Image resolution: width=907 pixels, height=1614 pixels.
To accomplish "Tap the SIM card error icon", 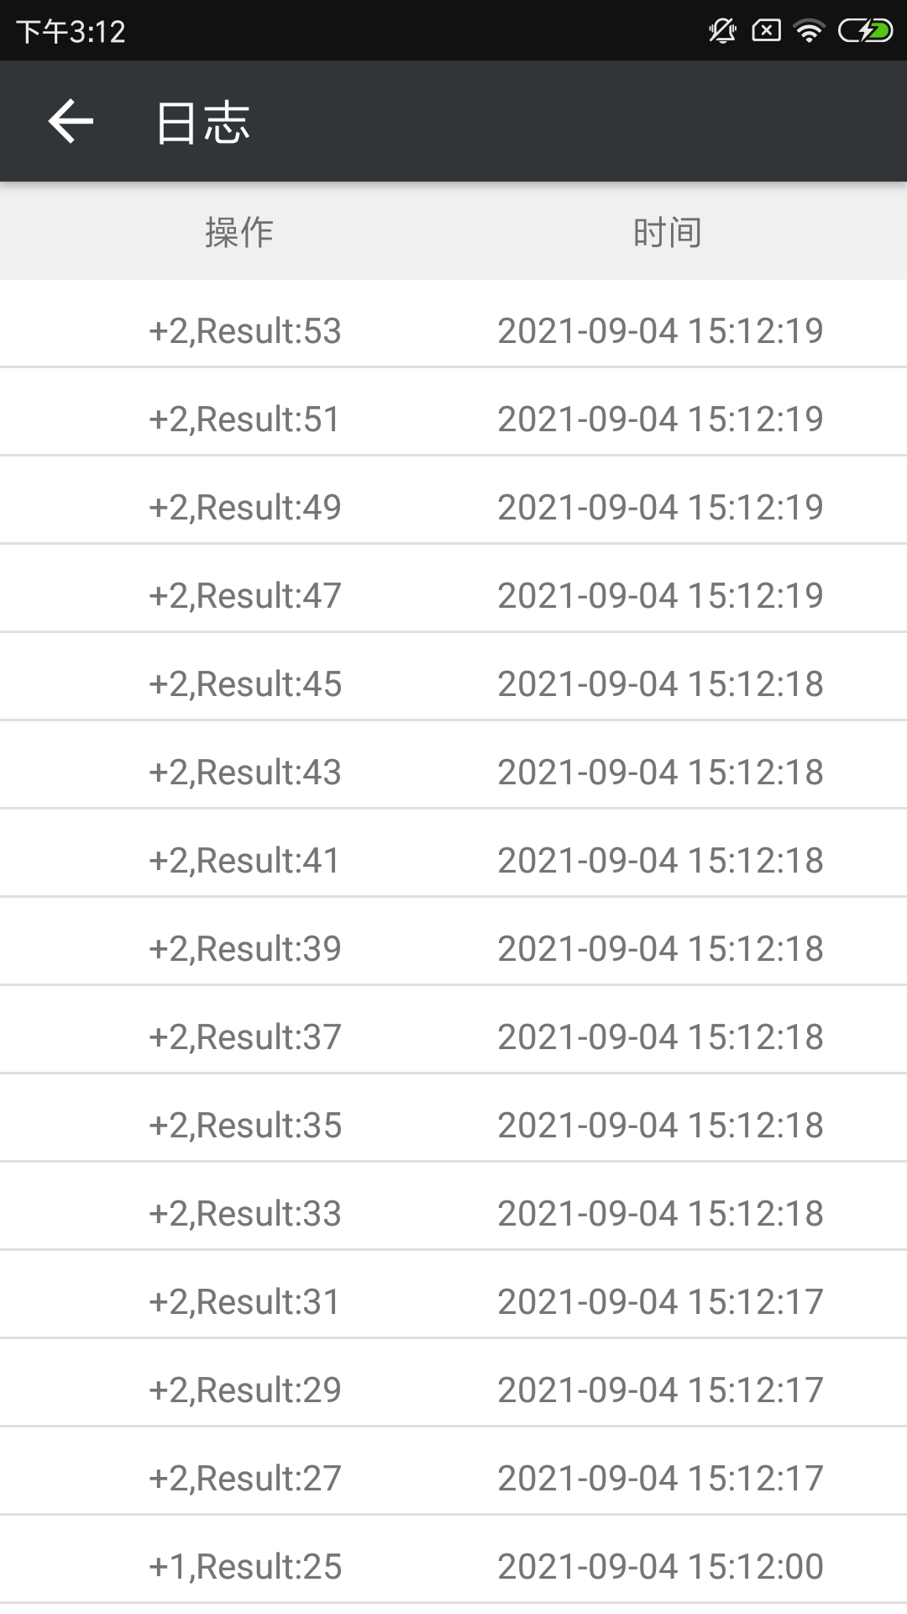I will click(x=766, y=32).
